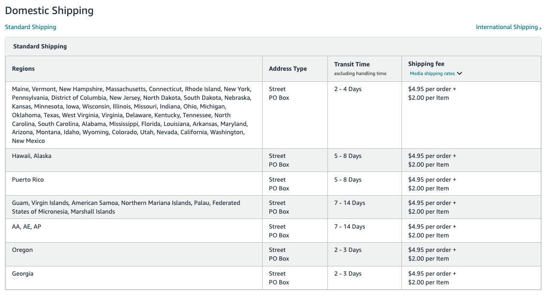Click 7 - 14 Days in AA, AE, AP row
Image resolution: width=548 pixels, height=296 pixels.
pos(350,227)
